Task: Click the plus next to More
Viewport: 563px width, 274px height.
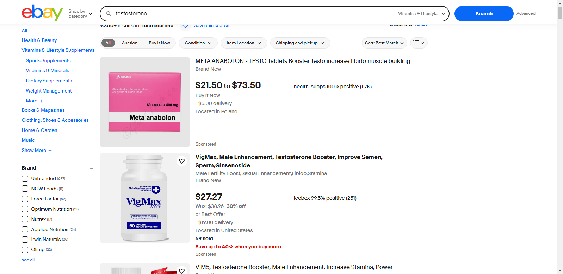Action: (x=41, y=101)
